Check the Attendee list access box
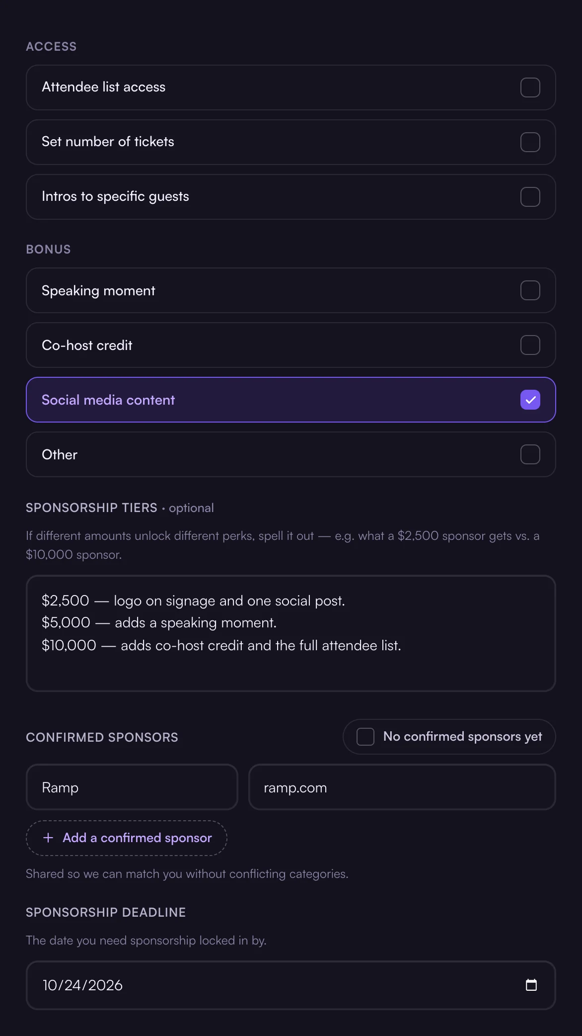The image size is (582, 1036). pos(530,87)
